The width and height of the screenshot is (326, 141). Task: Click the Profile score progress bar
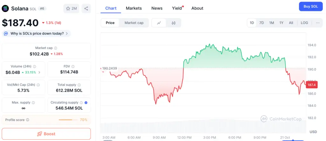[68, 120]
